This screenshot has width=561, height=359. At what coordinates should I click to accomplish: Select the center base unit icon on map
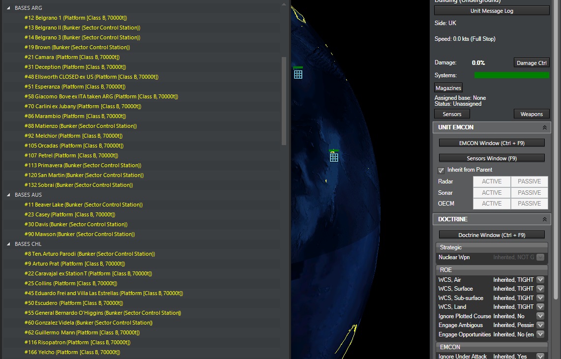(x=334, y=157)
